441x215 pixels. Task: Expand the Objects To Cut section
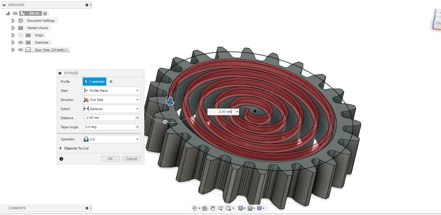(x=60, y=148)
